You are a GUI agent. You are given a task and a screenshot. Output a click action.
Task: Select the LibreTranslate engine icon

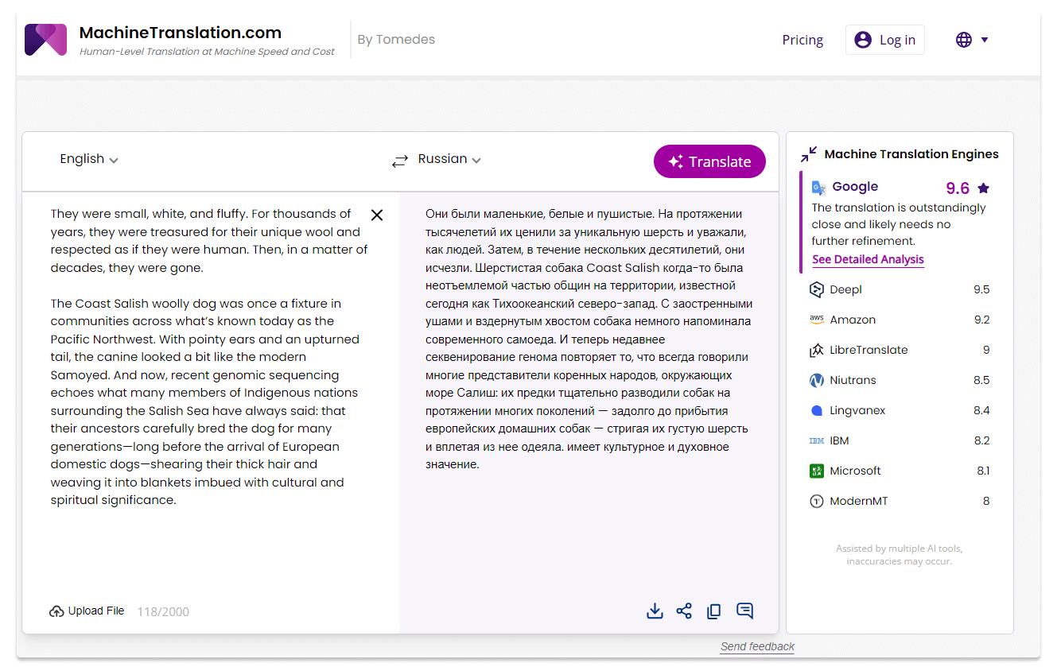click(816, 350)
